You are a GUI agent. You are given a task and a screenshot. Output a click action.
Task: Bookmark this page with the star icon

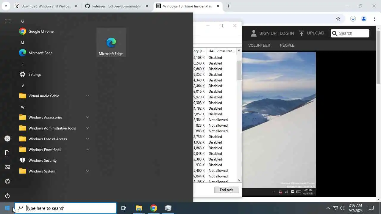(338, 19)
